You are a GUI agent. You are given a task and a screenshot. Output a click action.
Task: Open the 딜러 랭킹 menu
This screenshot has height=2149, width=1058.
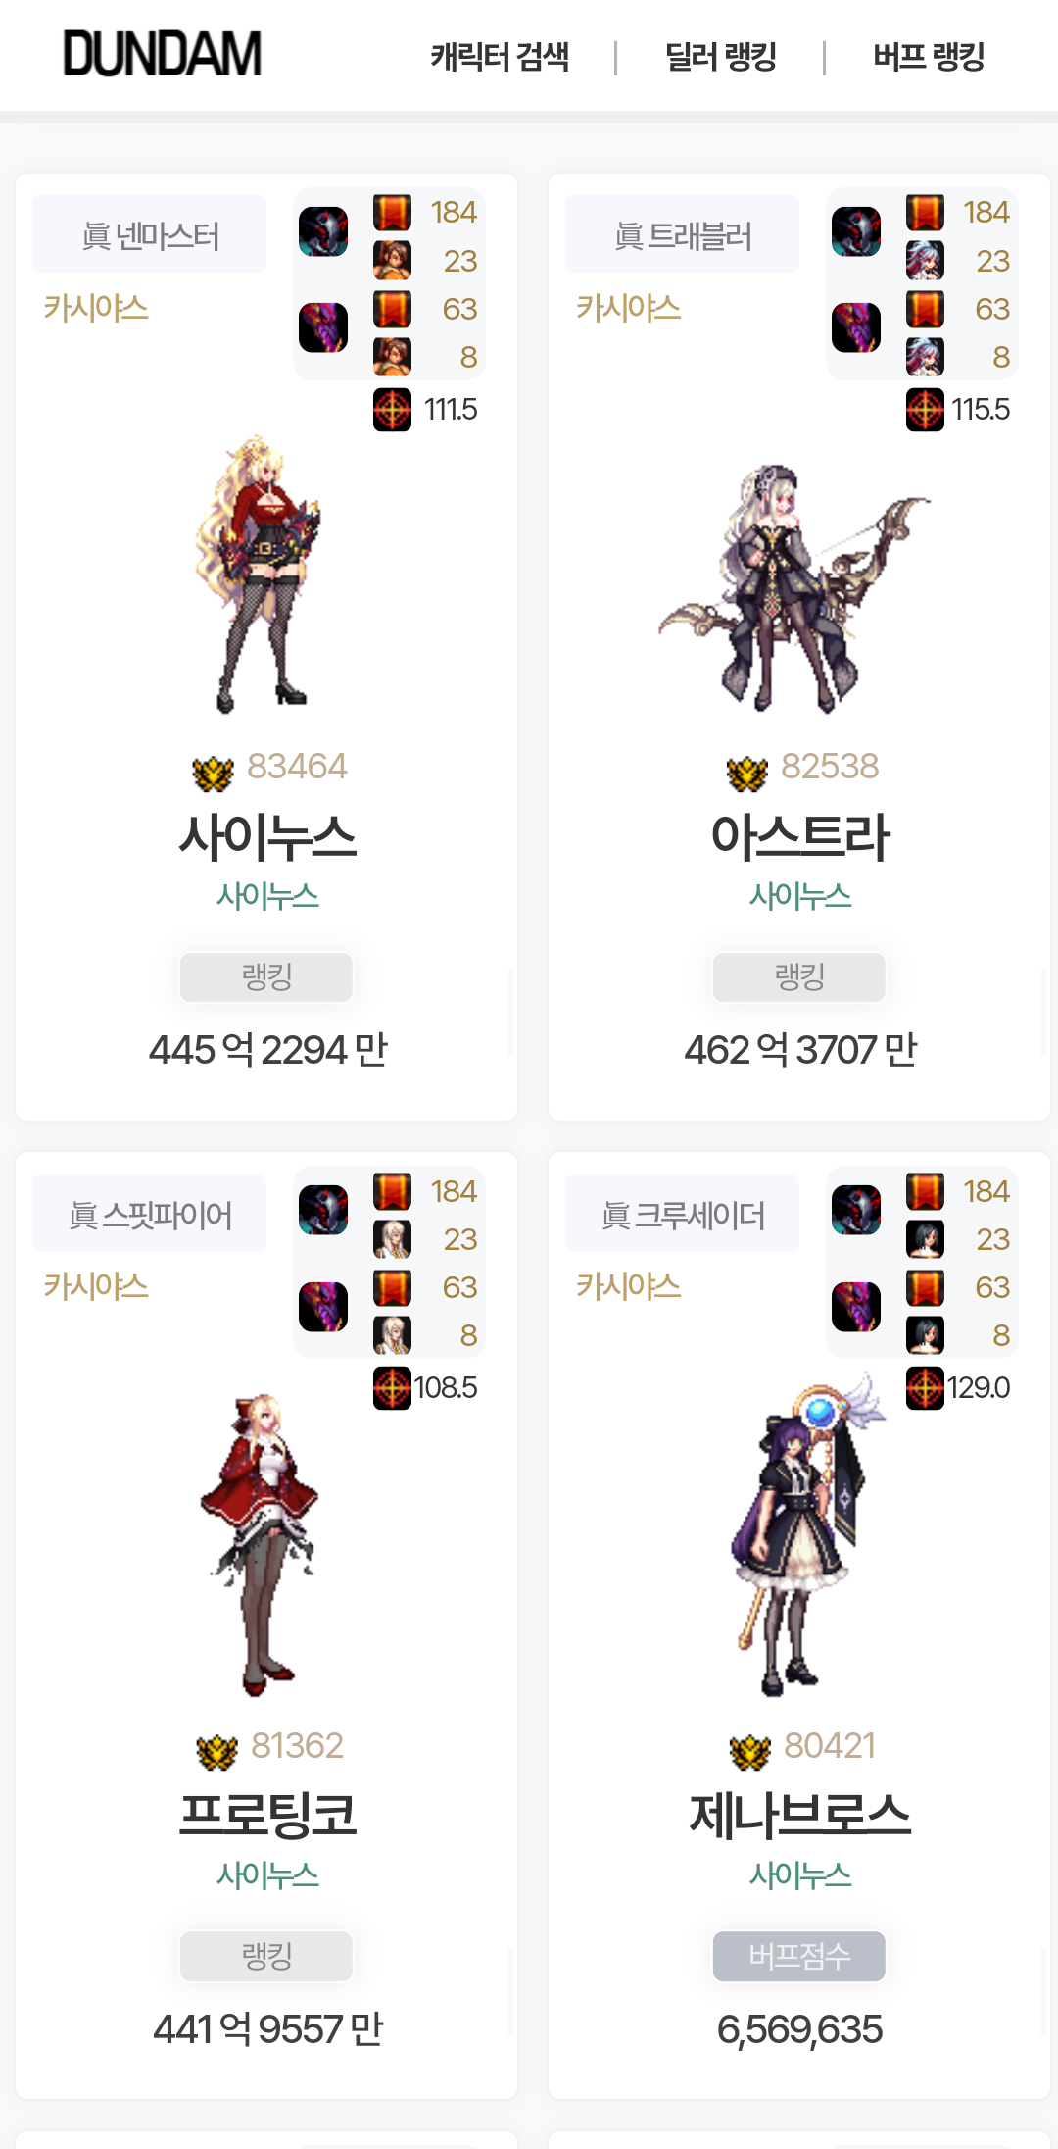click(720, 57)
